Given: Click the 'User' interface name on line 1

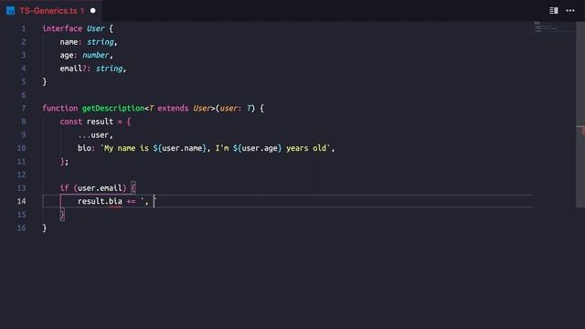Looking at the screenshot, I should 95,28.
